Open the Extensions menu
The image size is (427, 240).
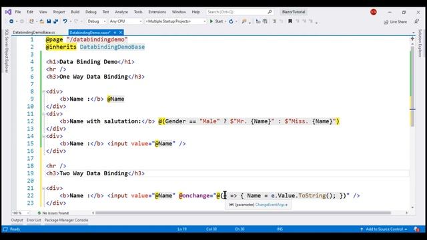click(x=157, y=12)
